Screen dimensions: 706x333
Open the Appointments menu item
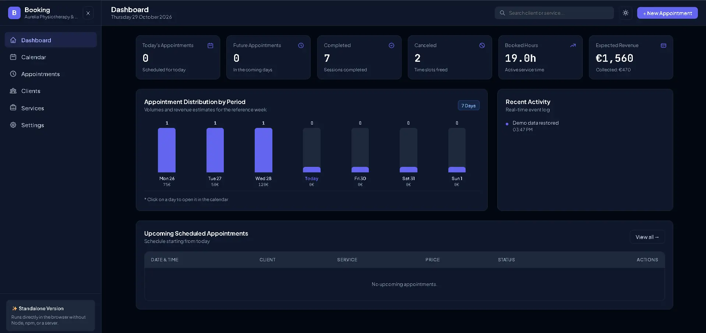(x=51, y=74)
